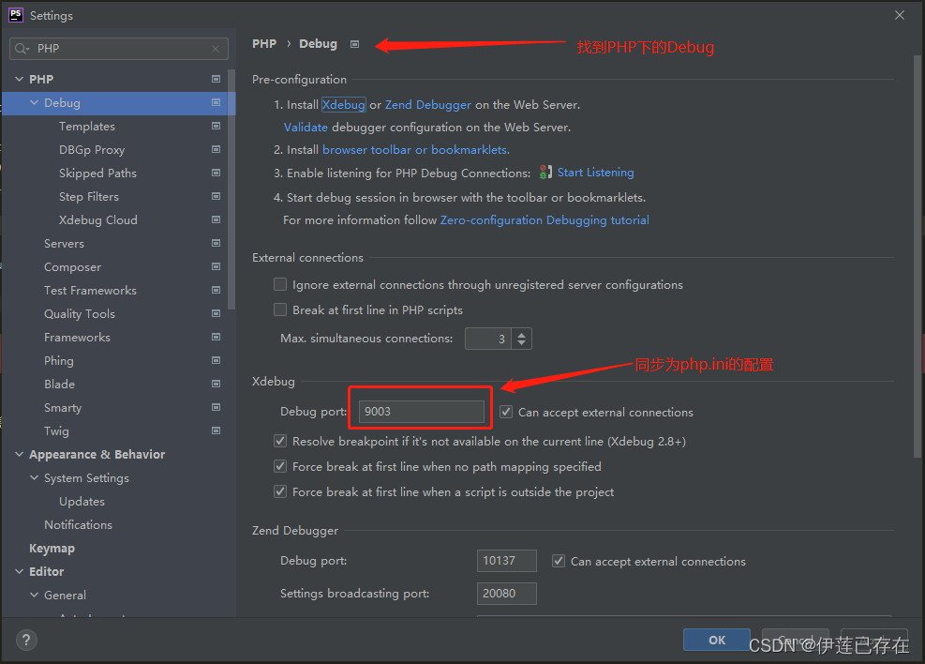The width and height of the screenshot is (925, 664).
Task: Click the project-level icon on Phing row
Action: click(216, 360)
